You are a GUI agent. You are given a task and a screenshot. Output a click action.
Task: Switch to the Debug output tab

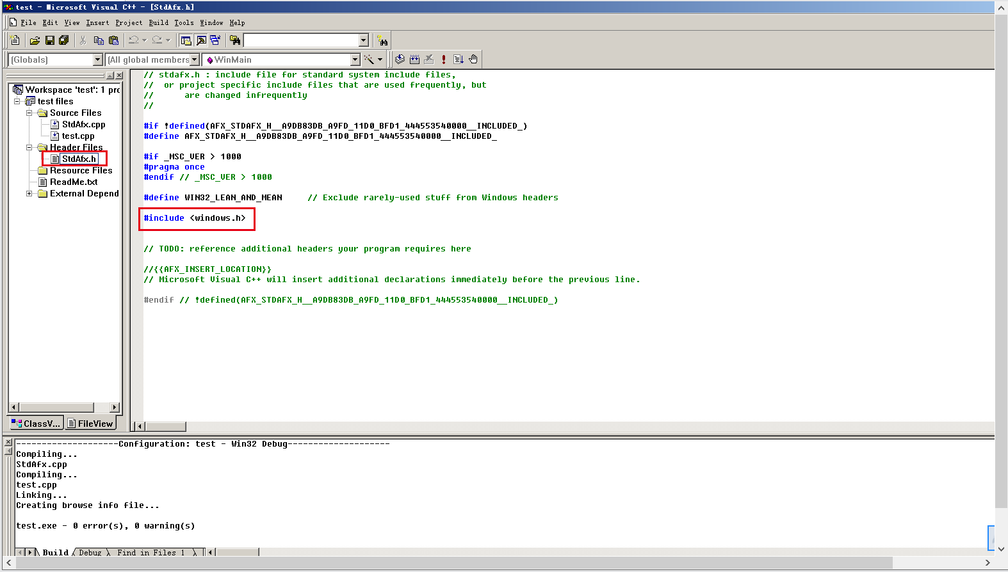tap(90, 552)
